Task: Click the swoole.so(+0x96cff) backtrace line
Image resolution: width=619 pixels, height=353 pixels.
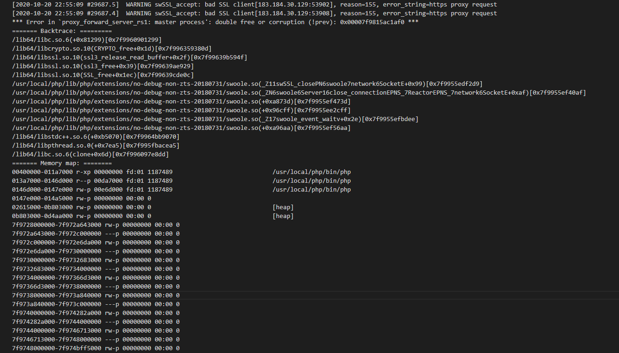Action: [181, 110]
